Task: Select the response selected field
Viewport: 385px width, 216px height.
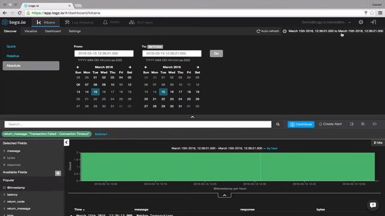Action: (14, 165)
